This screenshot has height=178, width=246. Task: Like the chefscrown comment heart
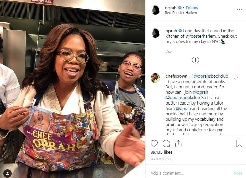point(236,78)
